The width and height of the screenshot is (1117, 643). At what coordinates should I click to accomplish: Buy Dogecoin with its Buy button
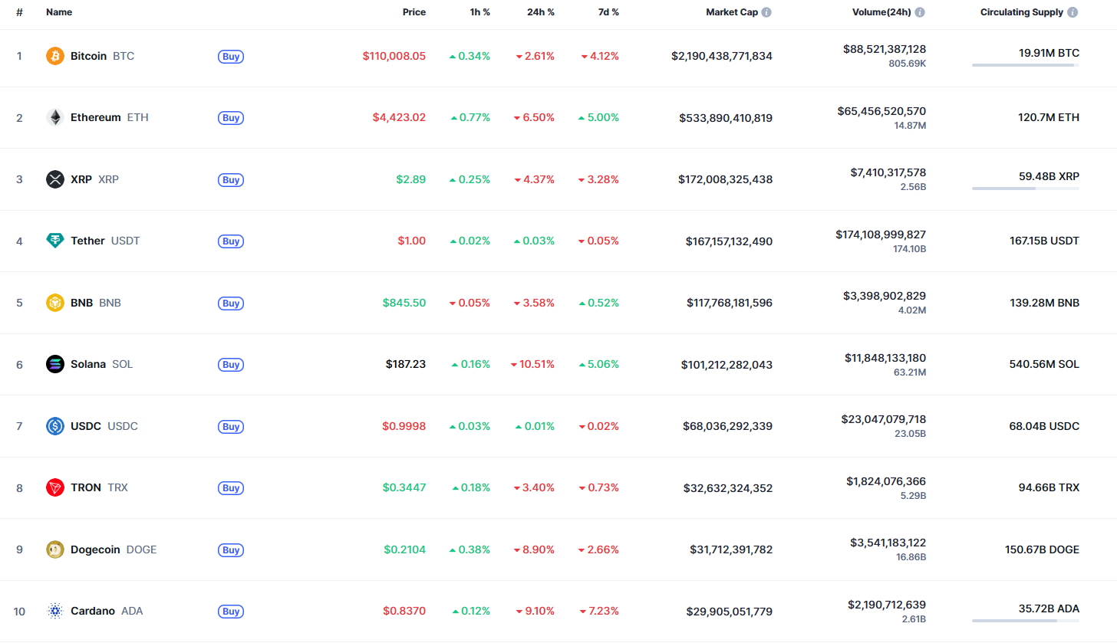point(231,550)
